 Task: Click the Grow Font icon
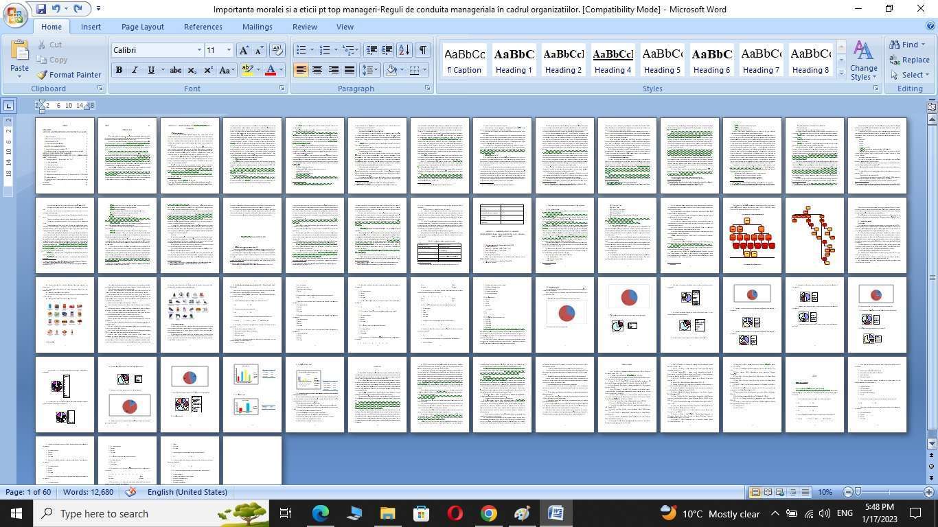tap(243, 50)
